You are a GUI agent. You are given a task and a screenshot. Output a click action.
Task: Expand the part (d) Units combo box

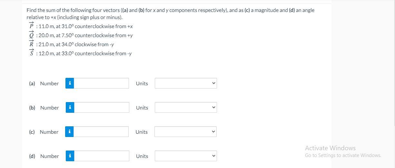[186, 156]
